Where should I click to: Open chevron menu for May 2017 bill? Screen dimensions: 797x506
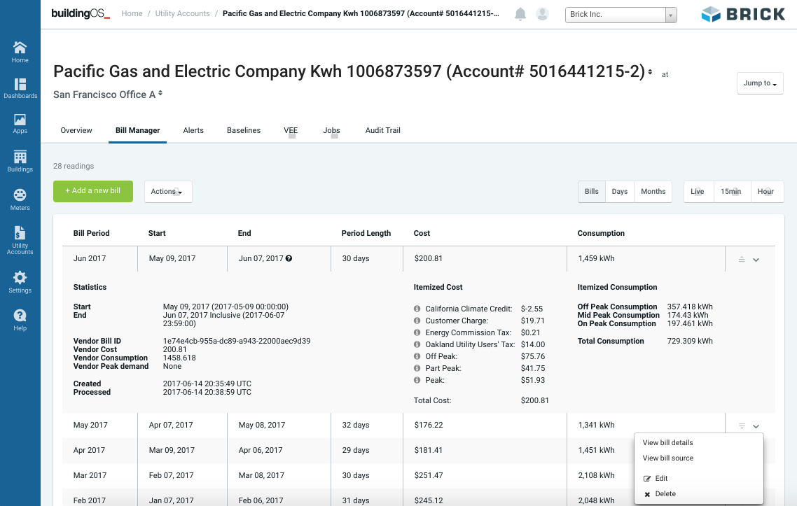[x=756, y=426]
